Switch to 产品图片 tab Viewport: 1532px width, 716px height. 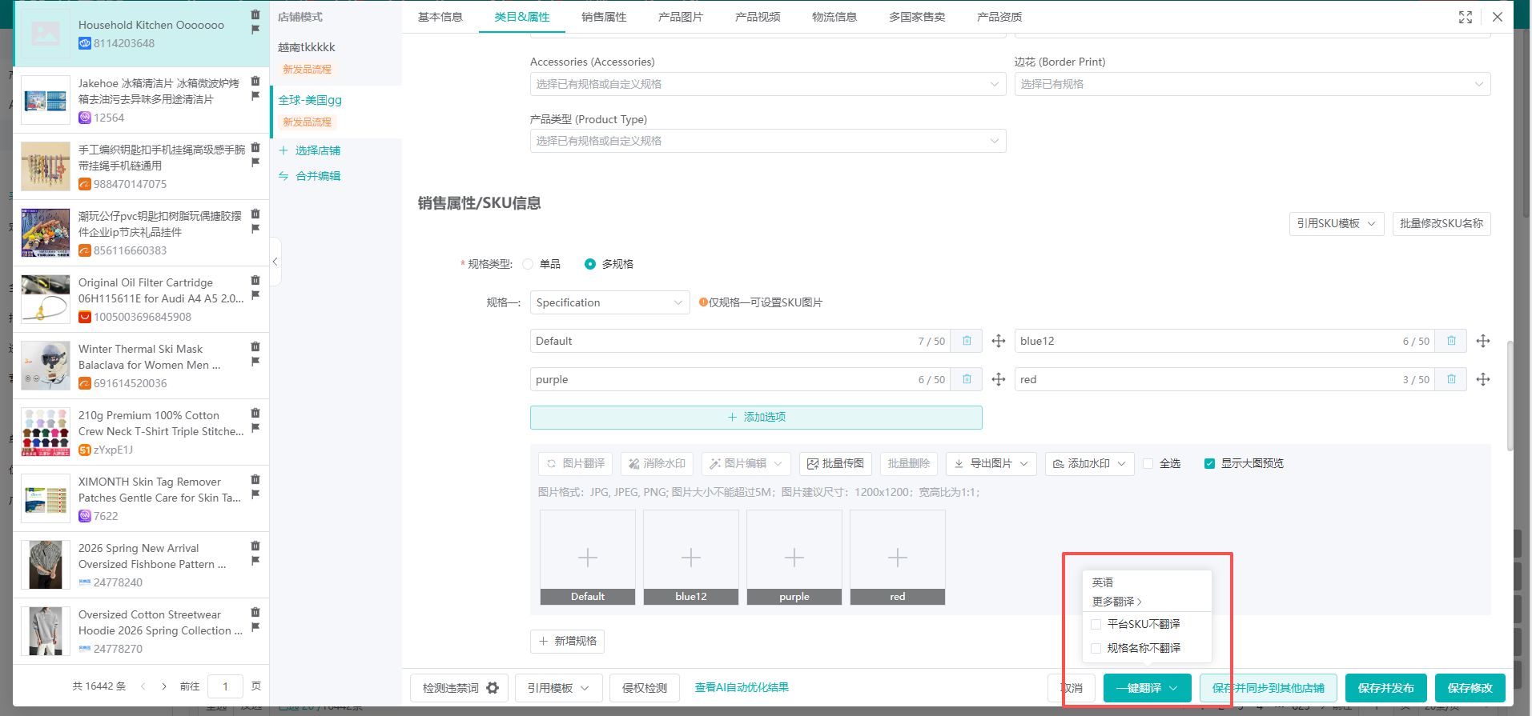[x=680, y=17]
